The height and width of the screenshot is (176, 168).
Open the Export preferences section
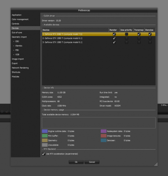tap(15, 63)
